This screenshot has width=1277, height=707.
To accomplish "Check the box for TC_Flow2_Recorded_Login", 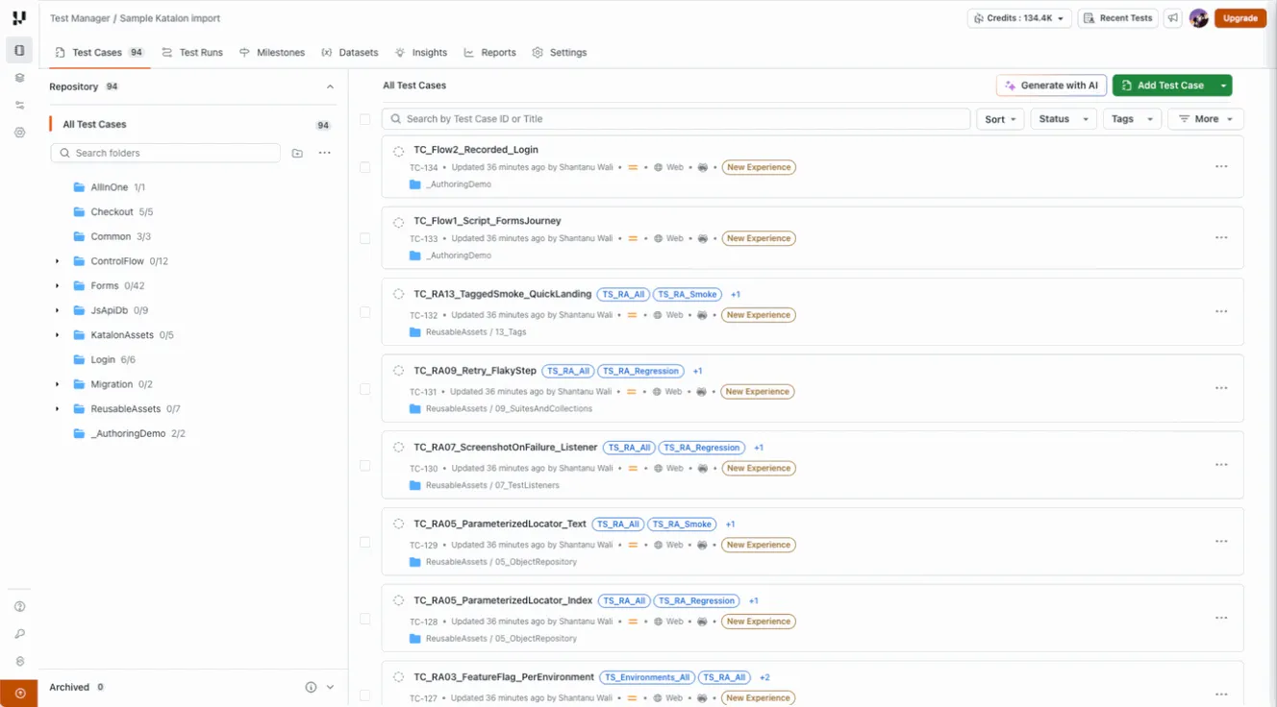I will coord(364,167).
